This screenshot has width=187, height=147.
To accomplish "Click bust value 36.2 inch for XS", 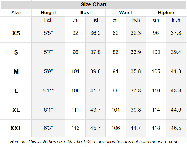I will click(x=95, y=33).
